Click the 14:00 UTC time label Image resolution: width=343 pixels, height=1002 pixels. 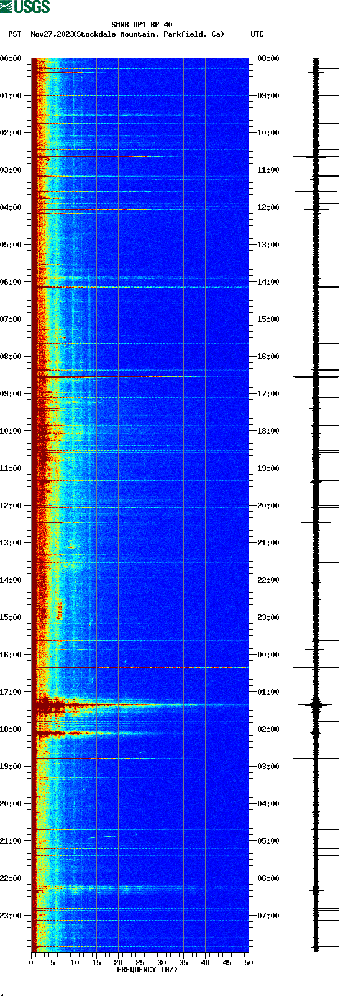268,282
